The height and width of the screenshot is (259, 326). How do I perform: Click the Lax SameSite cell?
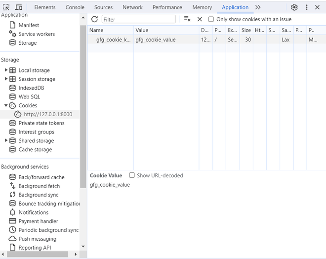(286, 39)
